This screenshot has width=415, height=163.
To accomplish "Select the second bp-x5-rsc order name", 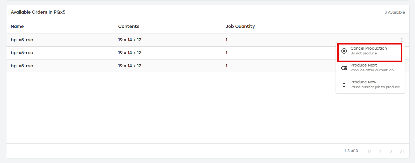I will [x=22, y=53].
